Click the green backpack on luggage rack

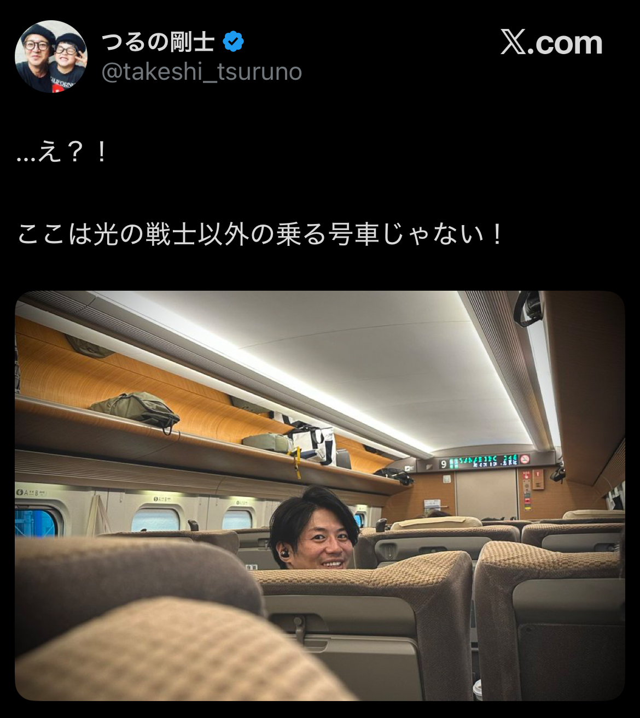(136, 409)
